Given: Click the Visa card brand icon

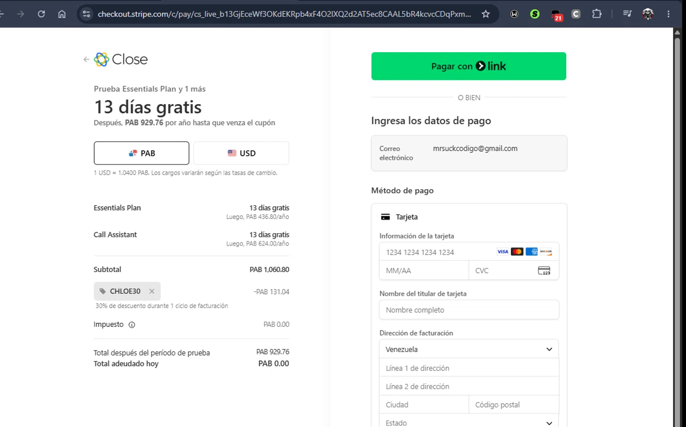Looking at the screenshot, I should [503, 252].
